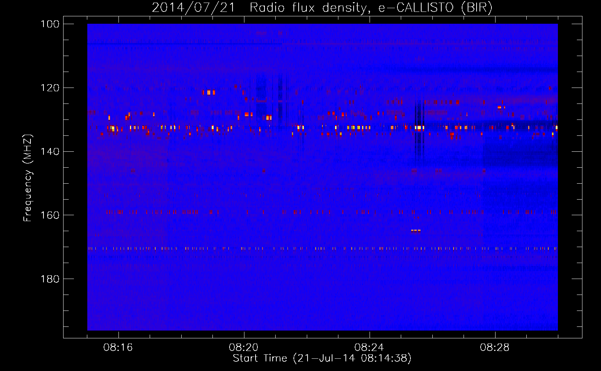Click the 100 frequency tick label
Viewport: 601px width, 371px height.
pos(50,24)
